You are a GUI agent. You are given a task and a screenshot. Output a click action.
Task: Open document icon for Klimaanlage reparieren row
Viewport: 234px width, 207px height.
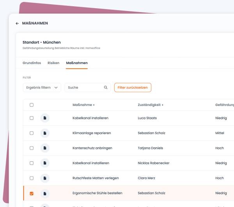tap(45, 133)
